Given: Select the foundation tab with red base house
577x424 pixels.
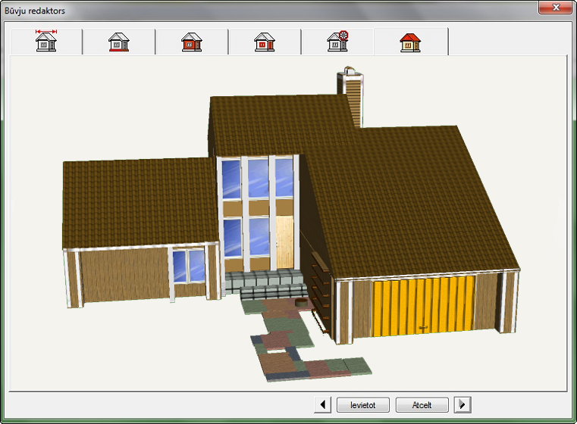Looking at the screenshot, I should pos(119,41).
